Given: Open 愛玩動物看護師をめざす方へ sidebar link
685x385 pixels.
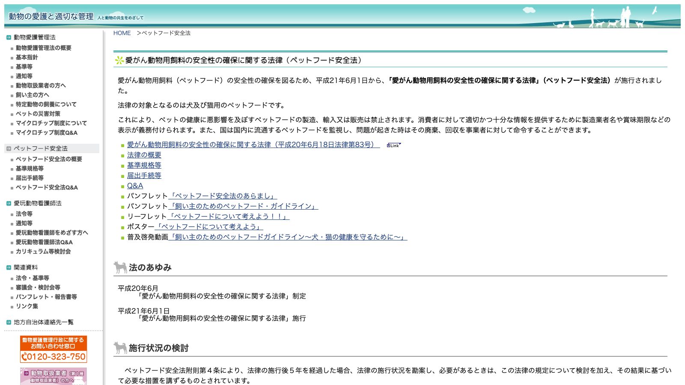Looking at the screenshot, I should pos(52,233).
